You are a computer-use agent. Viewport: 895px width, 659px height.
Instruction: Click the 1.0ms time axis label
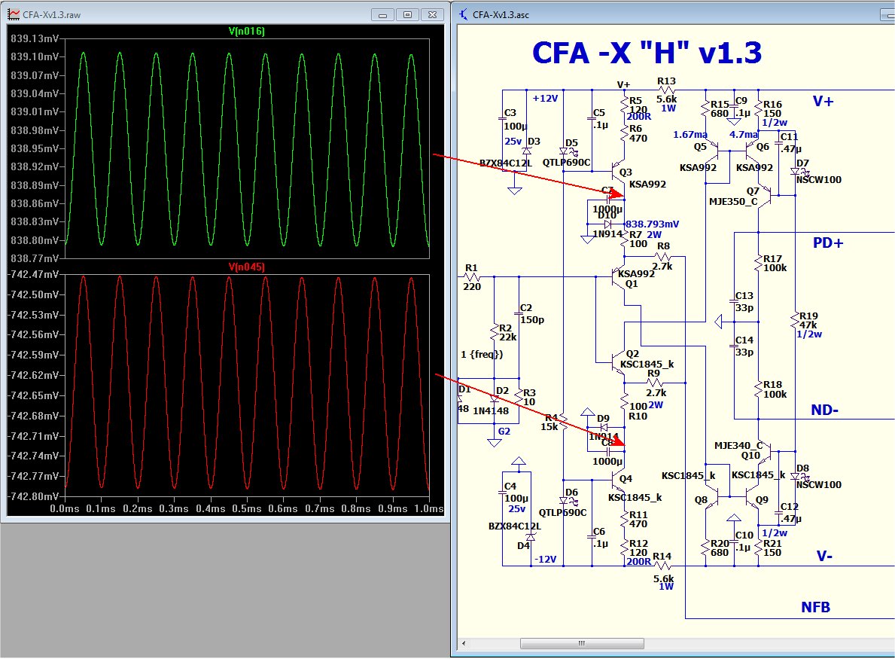pyautogui.click(x=429, y=508)
